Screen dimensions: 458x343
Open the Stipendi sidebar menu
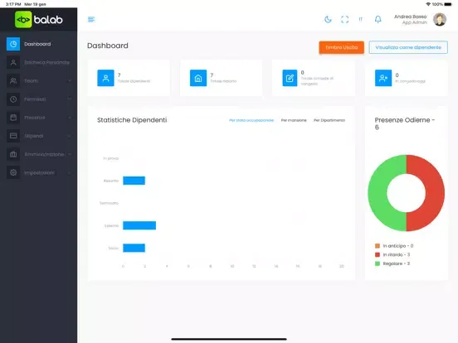38,136
